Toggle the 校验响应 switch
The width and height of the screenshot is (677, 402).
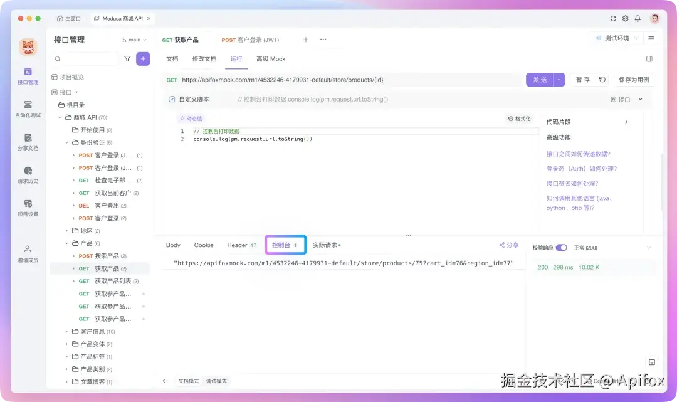[x=561, y=248]
